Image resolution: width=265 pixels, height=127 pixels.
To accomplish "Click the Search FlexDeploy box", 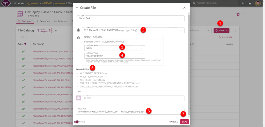I will point(215,3).
